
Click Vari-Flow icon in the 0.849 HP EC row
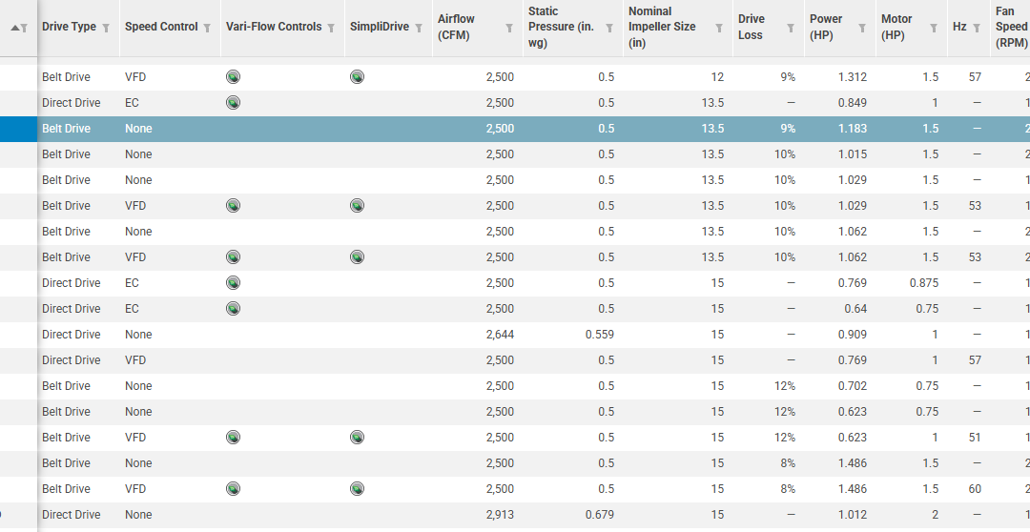point(234,102)
